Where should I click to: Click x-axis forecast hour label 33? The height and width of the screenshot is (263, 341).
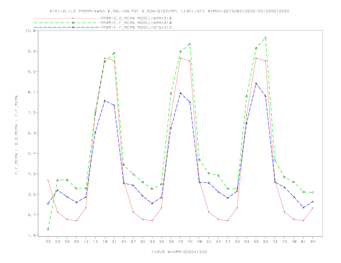pyautogui.click(x=152, y=242)
